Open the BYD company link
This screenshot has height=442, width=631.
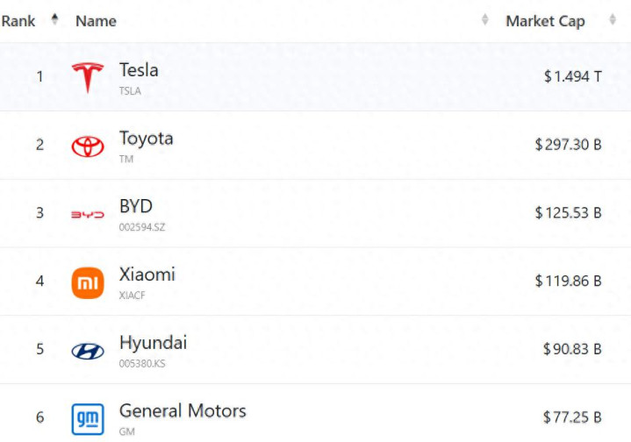(136, 207)
